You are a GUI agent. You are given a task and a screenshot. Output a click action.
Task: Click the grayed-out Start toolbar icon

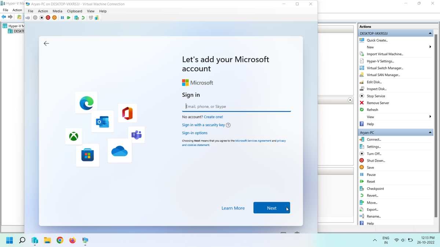tap(35, 18)
